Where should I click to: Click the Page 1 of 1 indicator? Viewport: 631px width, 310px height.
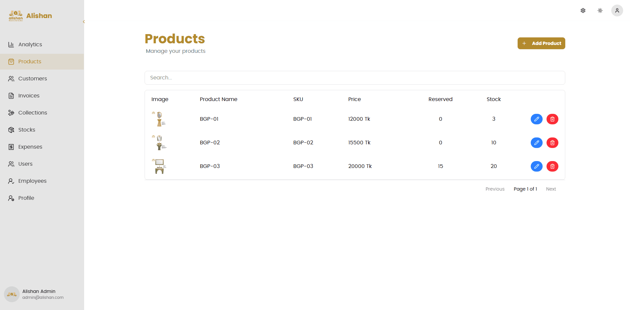tap(525, 189)
